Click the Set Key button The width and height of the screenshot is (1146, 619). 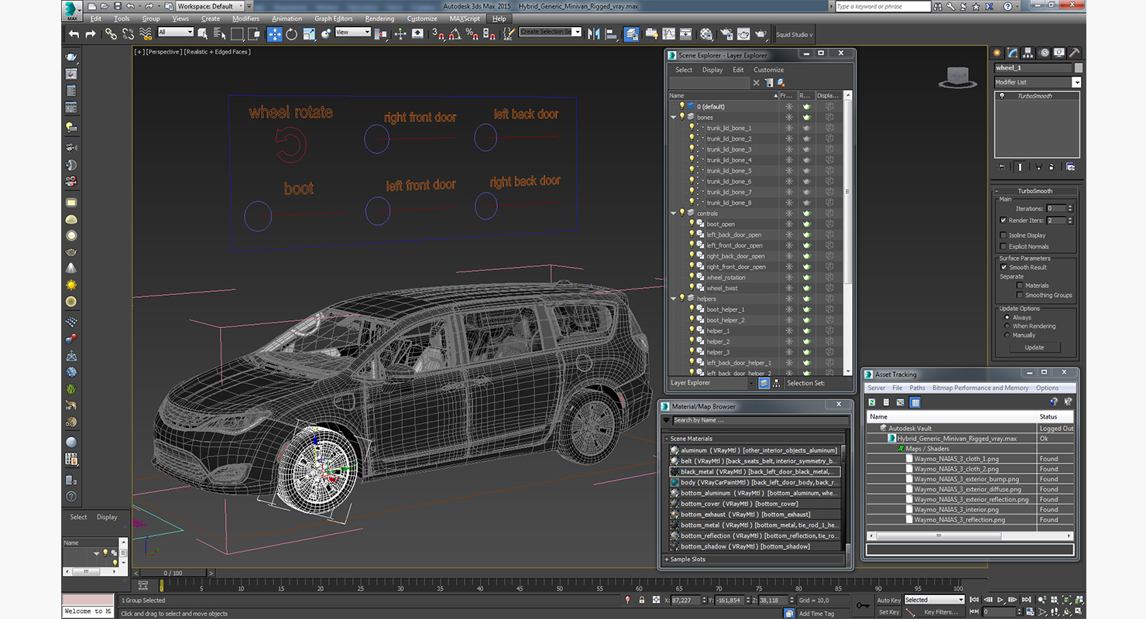tap(889, 612)
